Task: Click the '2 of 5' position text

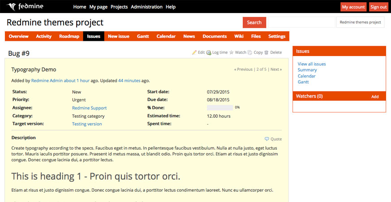Action: click(x=261, y=69)
